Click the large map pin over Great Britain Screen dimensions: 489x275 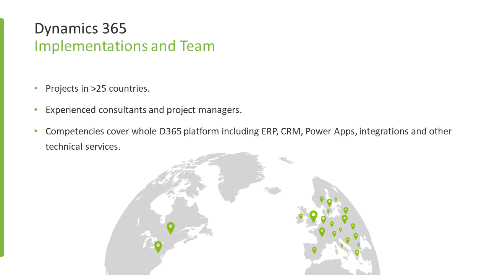[x=313, y=217]
